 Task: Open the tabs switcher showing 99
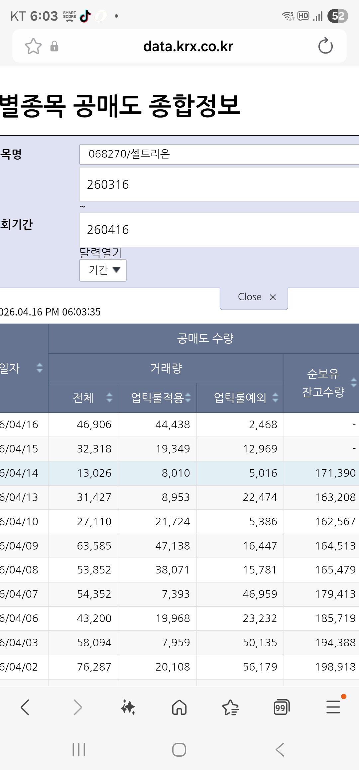(x=281, y=707)
